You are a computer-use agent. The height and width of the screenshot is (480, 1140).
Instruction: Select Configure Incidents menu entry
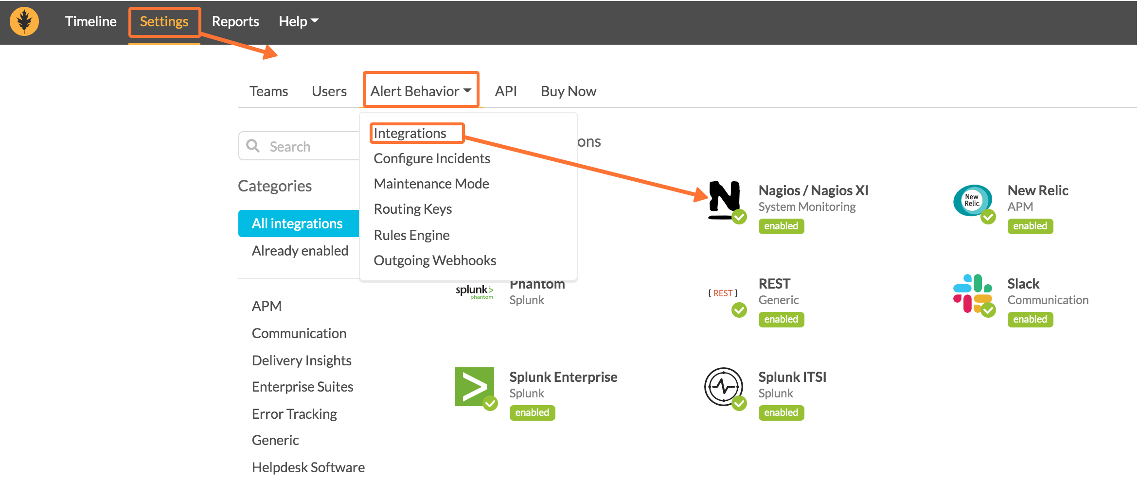click(x=432, y=158)
